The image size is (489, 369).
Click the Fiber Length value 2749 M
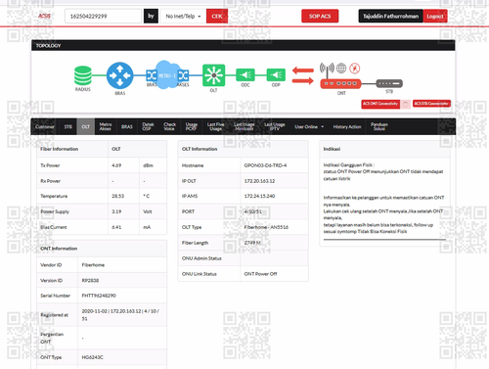[252, 243]
